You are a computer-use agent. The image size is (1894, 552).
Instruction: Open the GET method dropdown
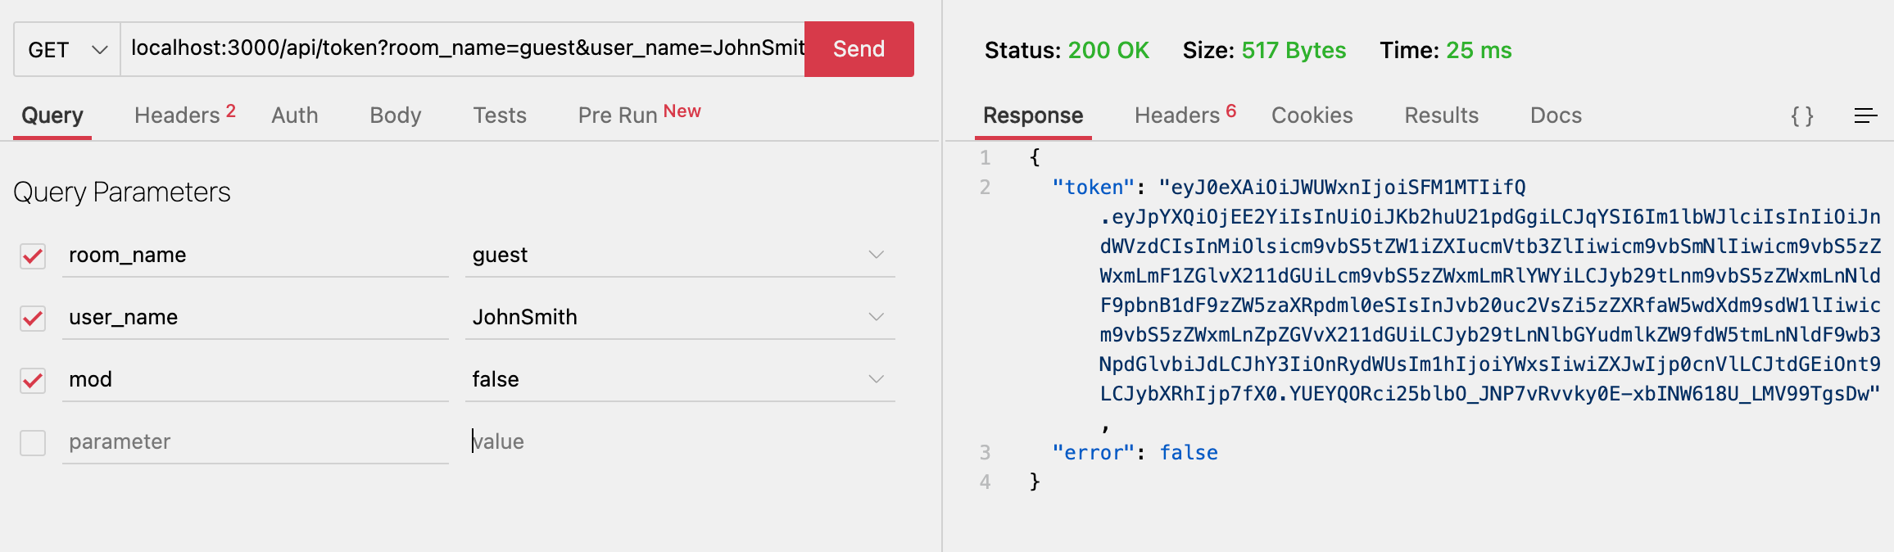coord(66,49)
